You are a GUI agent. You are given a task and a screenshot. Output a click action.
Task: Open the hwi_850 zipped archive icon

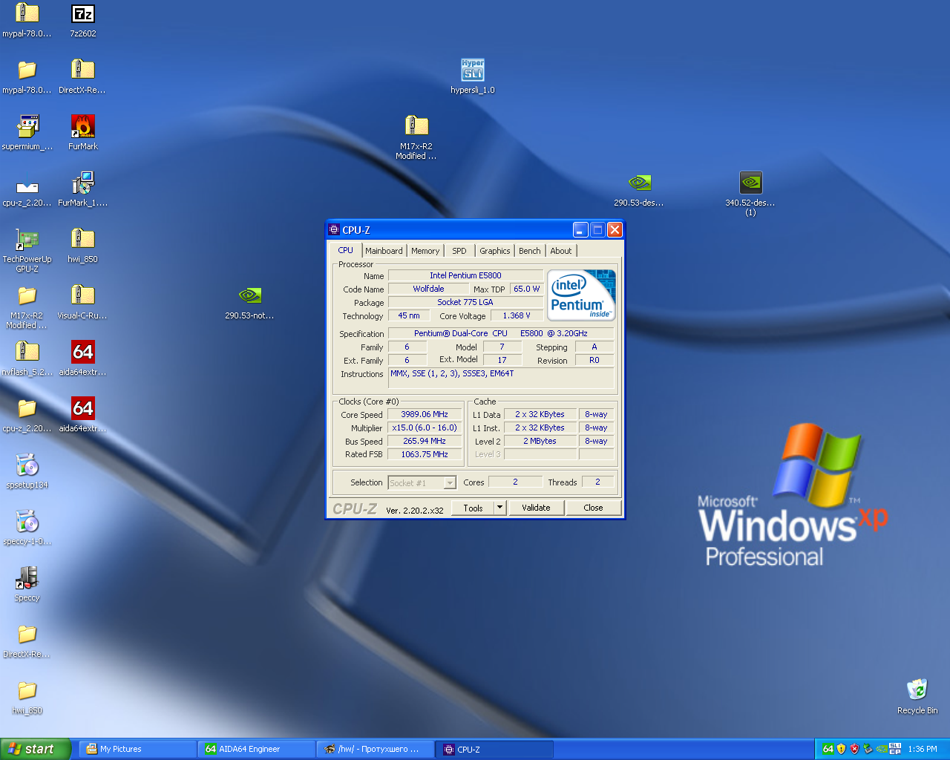tap(83, 240)
